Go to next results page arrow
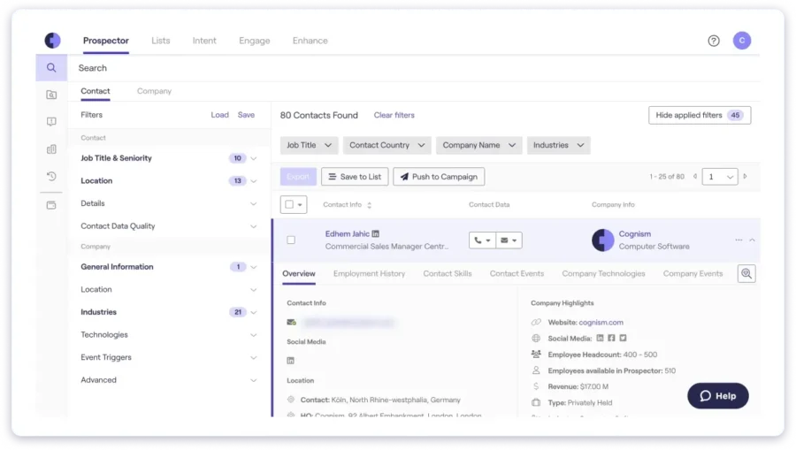 (746, 177)
